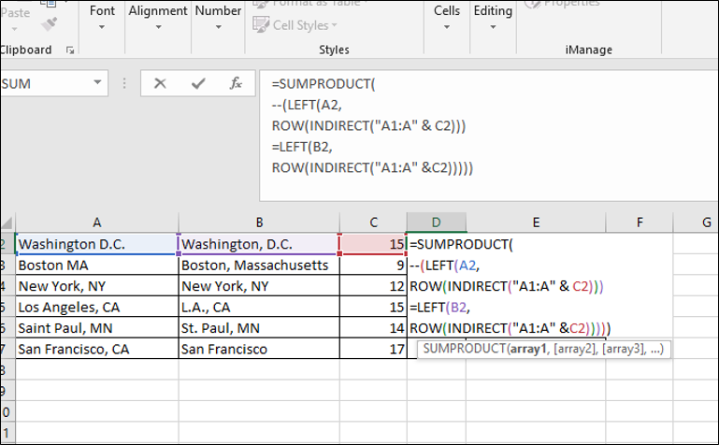Click [array2] argument in formula tooltip
The height and width of the screenshot is (445, 719).
(575, 350)
